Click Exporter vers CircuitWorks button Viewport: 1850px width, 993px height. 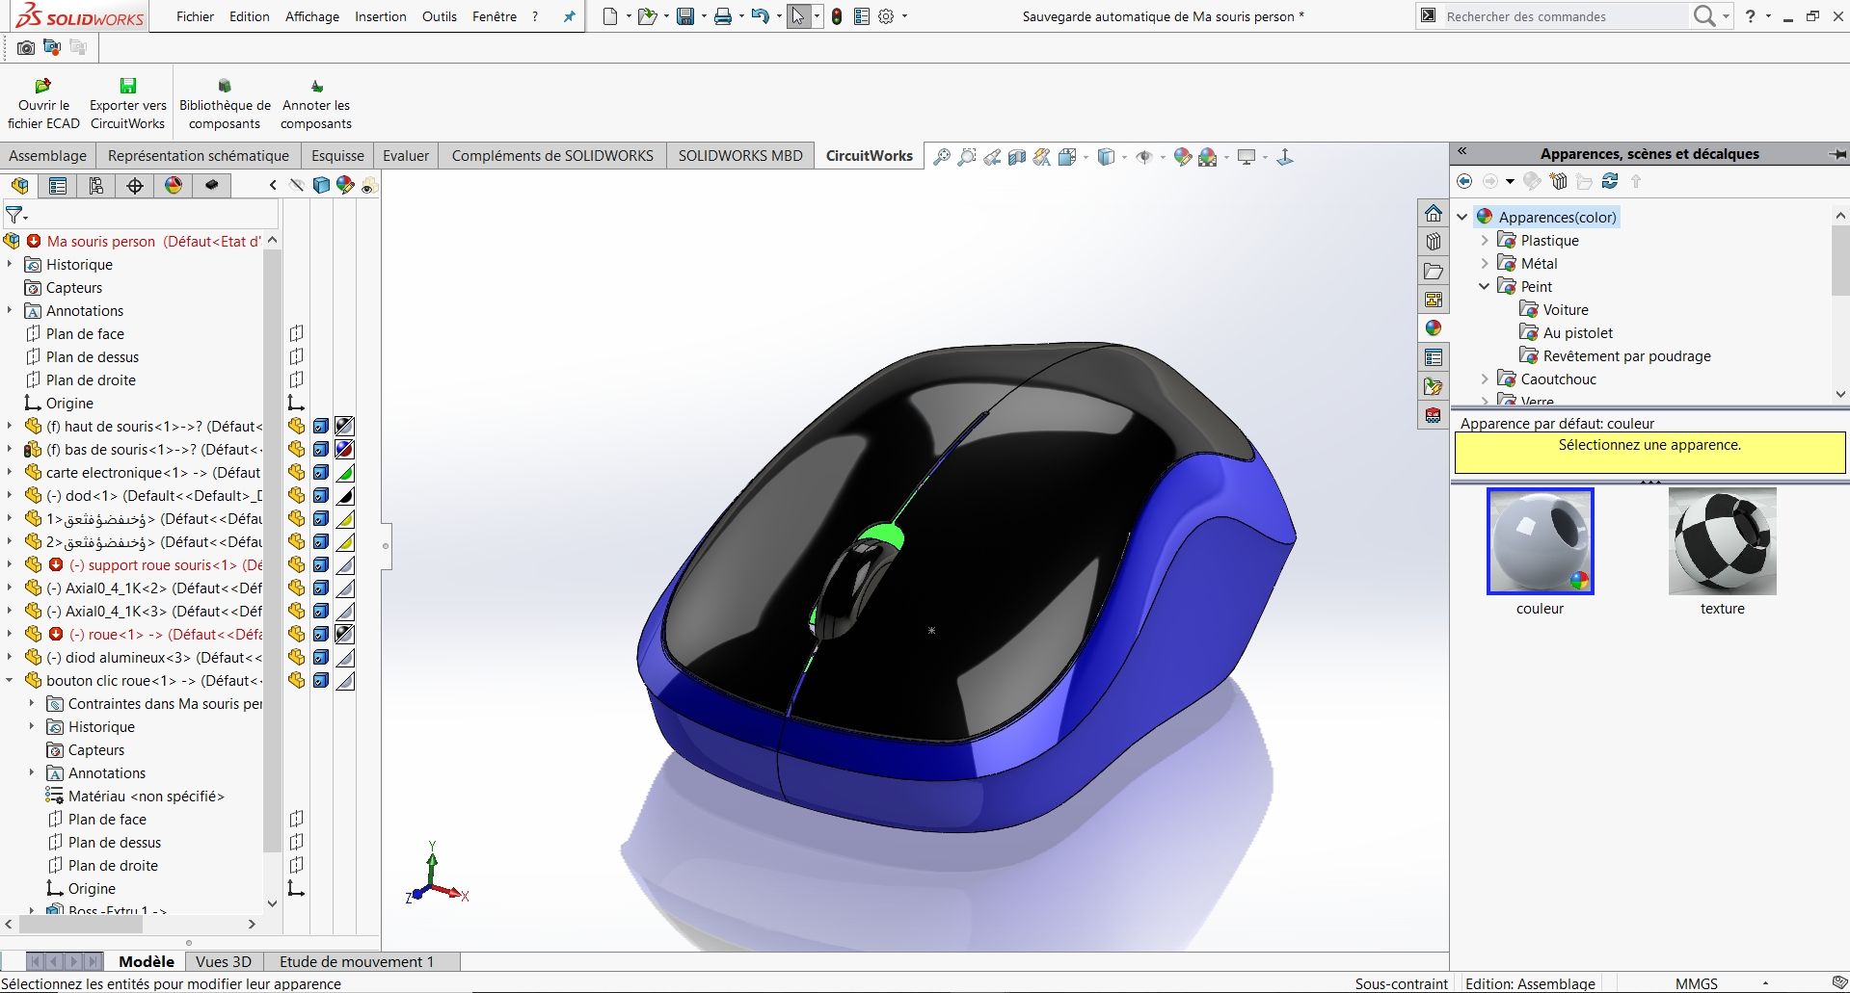(128, 104)
